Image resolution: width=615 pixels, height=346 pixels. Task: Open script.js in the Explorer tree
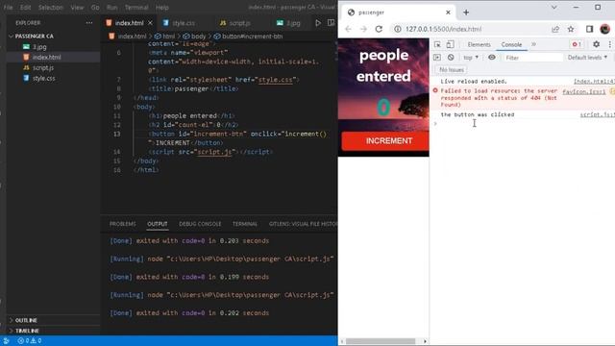pos(43,67)
